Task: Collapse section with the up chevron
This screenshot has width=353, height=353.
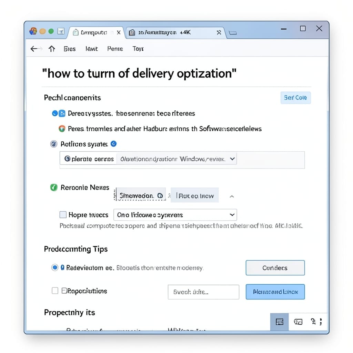Action: [x=232, y=196]
